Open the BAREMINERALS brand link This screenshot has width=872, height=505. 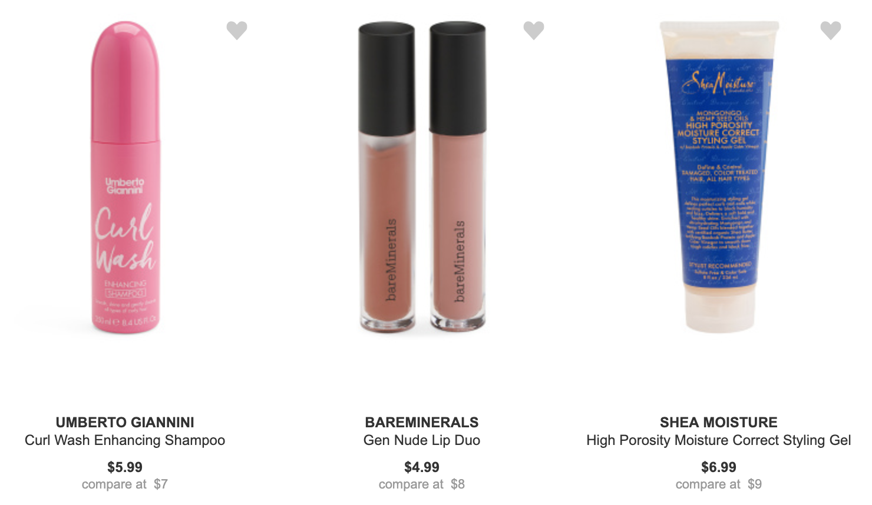422,423
